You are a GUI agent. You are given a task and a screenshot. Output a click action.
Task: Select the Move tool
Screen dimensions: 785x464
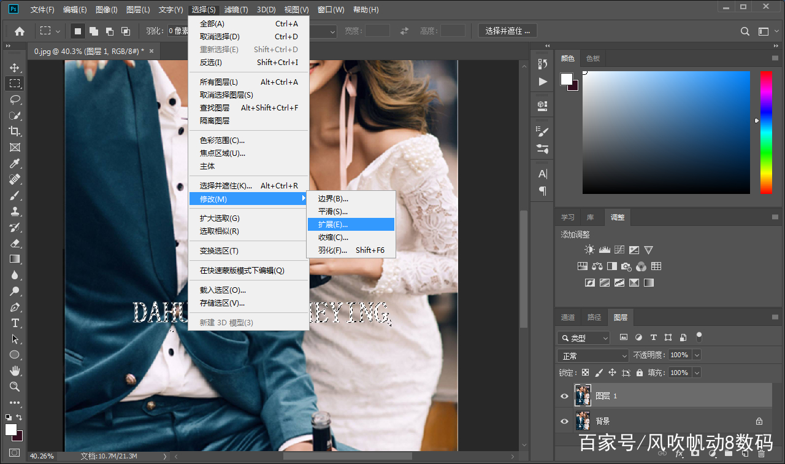click(x=15, y=68)
